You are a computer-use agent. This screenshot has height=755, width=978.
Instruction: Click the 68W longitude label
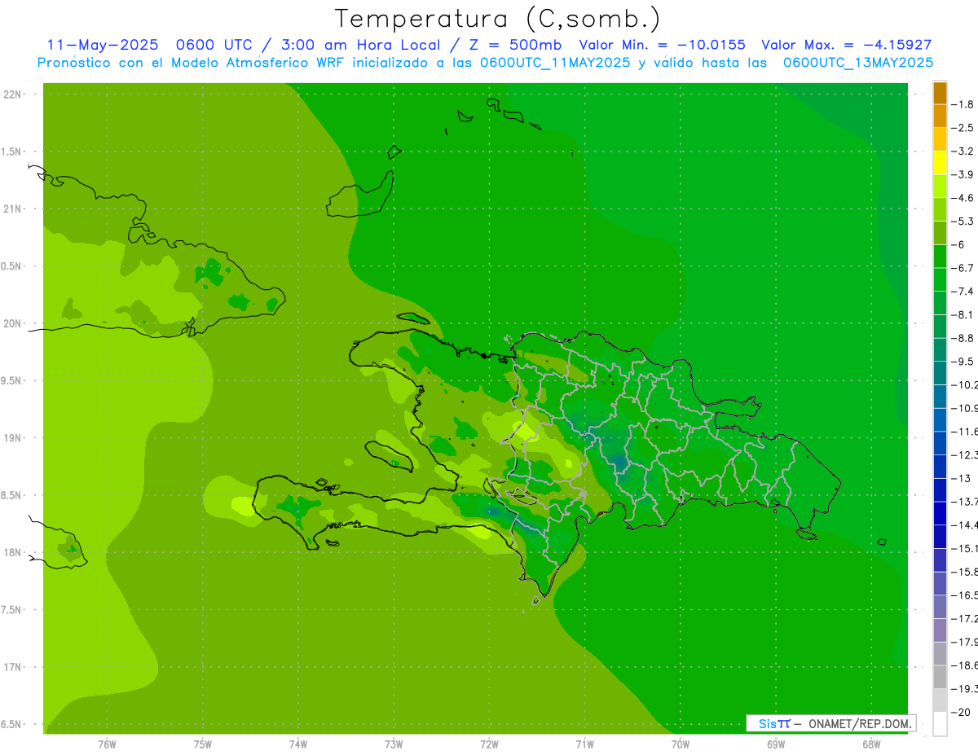point(870,744)
